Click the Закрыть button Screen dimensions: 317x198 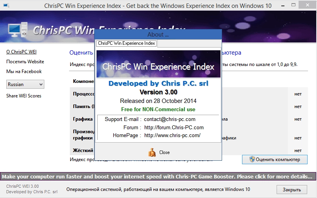coord(292,190)
